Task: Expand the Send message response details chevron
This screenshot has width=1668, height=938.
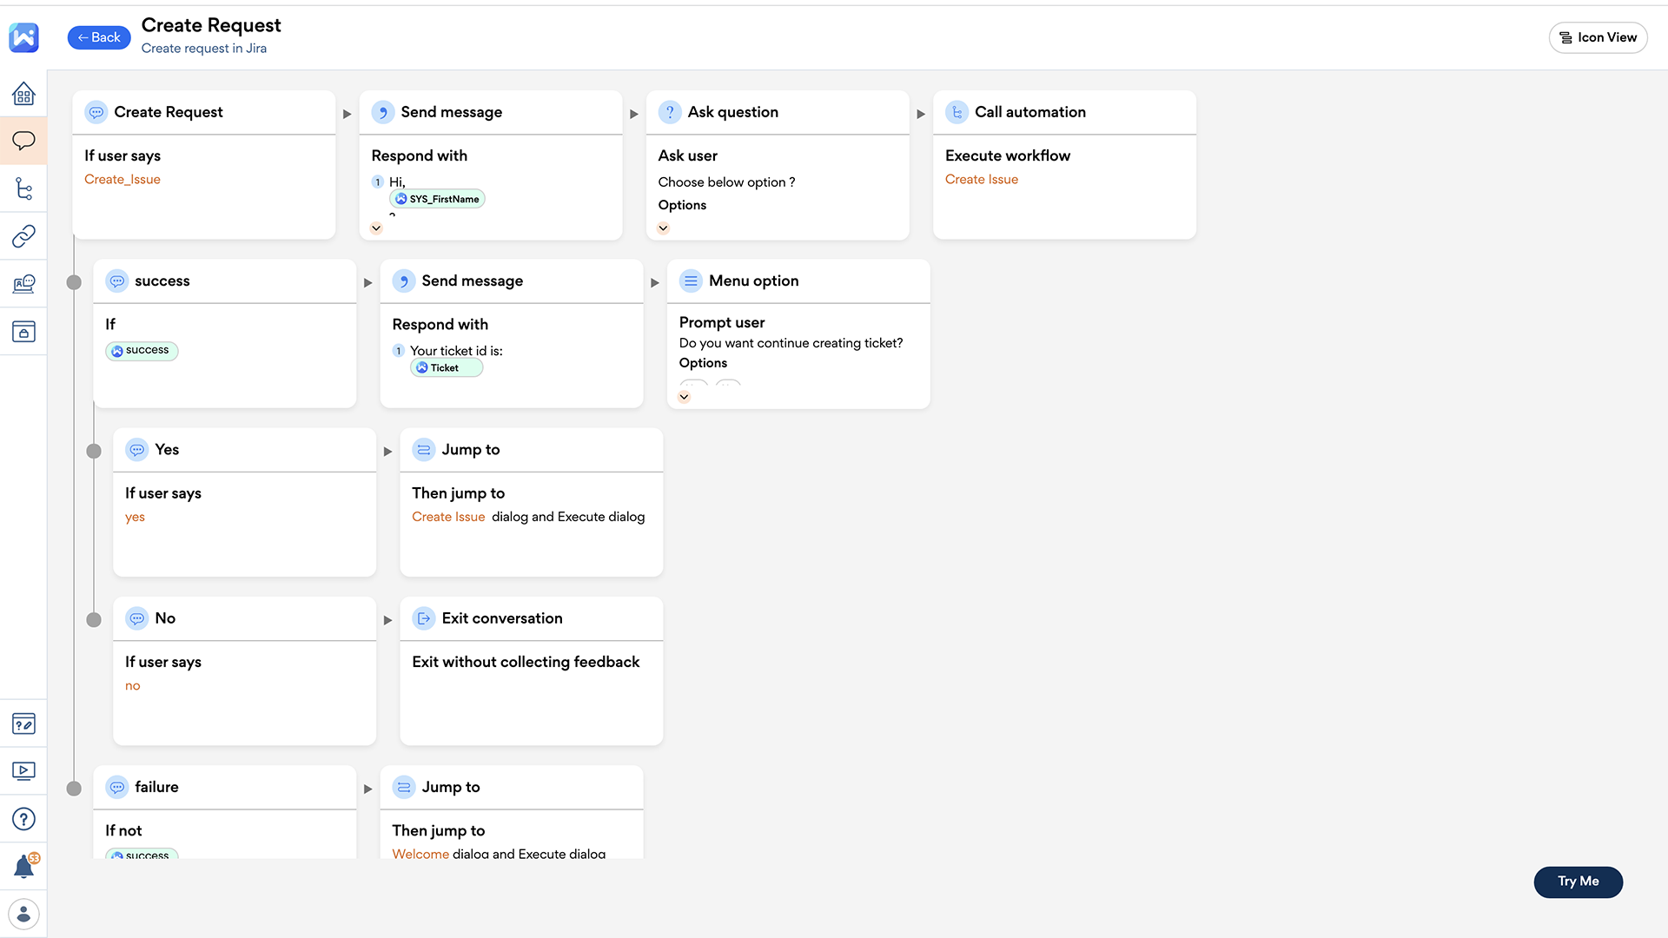Action: (x=376, y=228)
